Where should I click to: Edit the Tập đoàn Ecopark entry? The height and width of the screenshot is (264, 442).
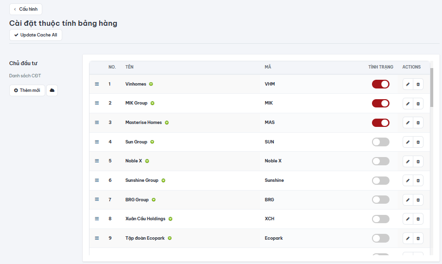407,238
